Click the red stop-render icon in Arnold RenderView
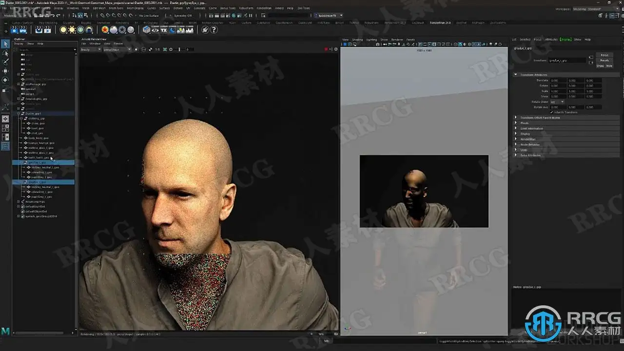This screenshot has width=624, height=351. coord(326,49)
